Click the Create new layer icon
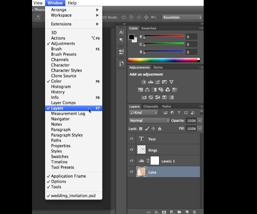This screenshot has height=214, width=257. (x=187, y=212)
